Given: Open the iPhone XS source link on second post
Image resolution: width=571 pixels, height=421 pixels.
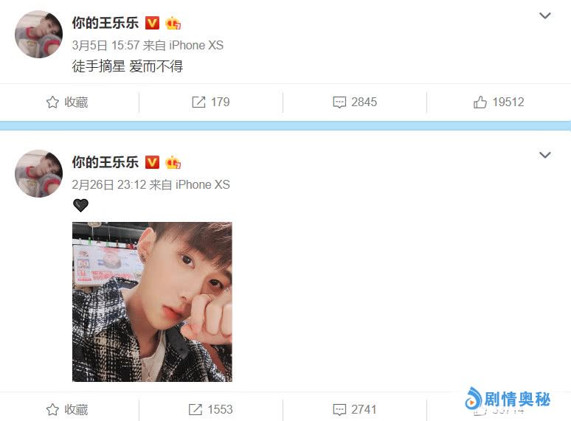Looking at the screenshot, I should click(202, 185).
